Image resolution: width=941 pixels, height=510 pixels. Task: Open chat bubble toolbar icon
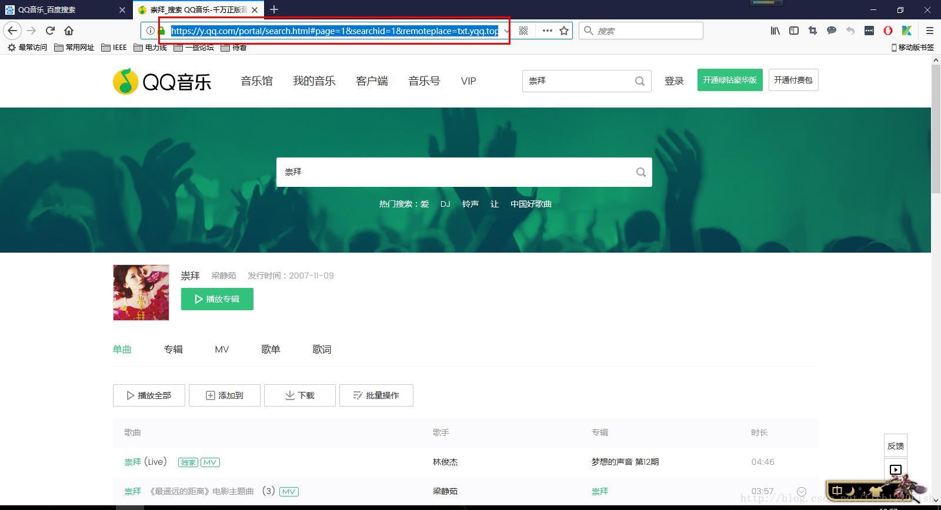832,31
